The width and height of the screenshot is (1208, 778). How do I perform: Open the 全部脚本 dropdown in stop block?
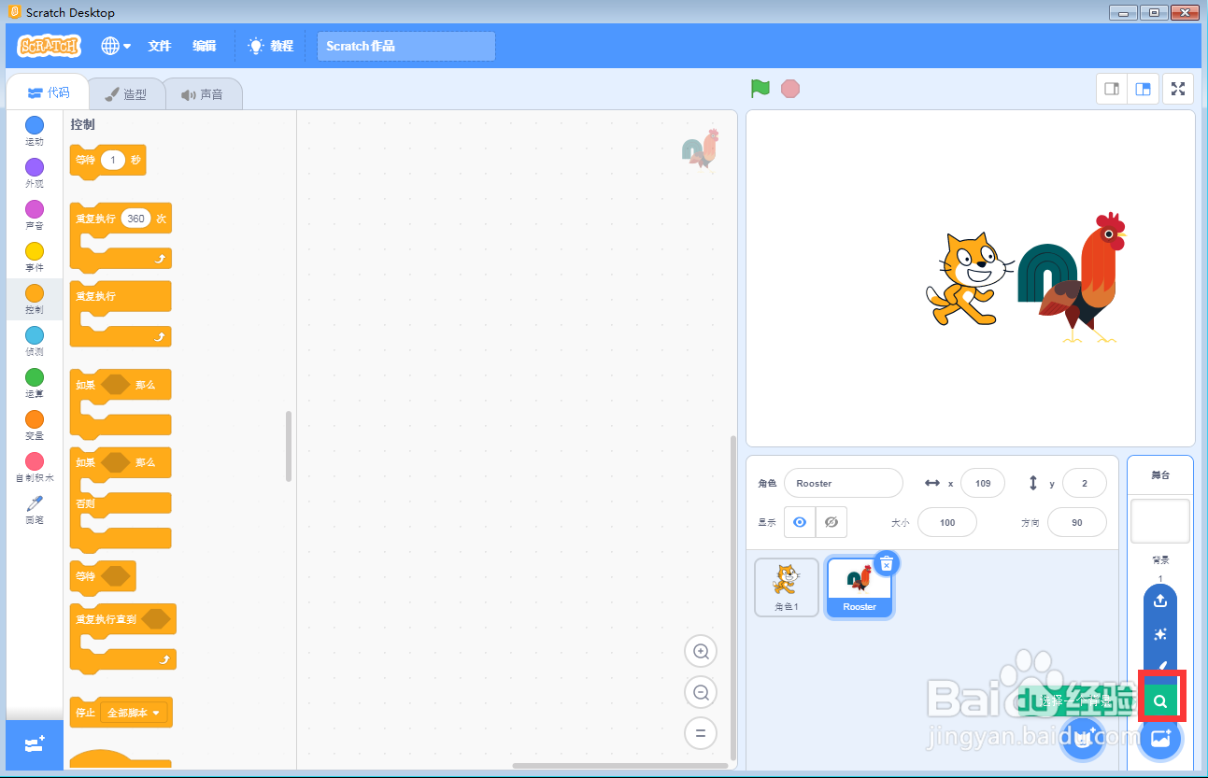click(134, 713)
